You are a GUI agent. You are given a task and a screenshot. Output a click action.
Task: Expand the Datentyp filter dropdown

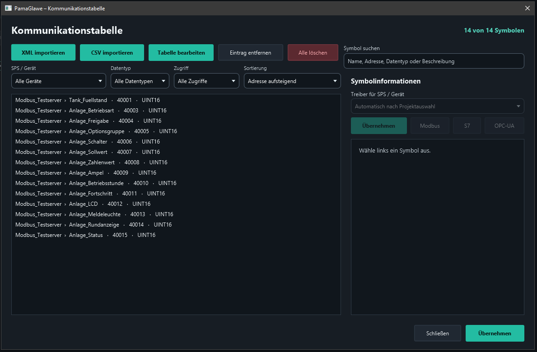pos(140,81)
